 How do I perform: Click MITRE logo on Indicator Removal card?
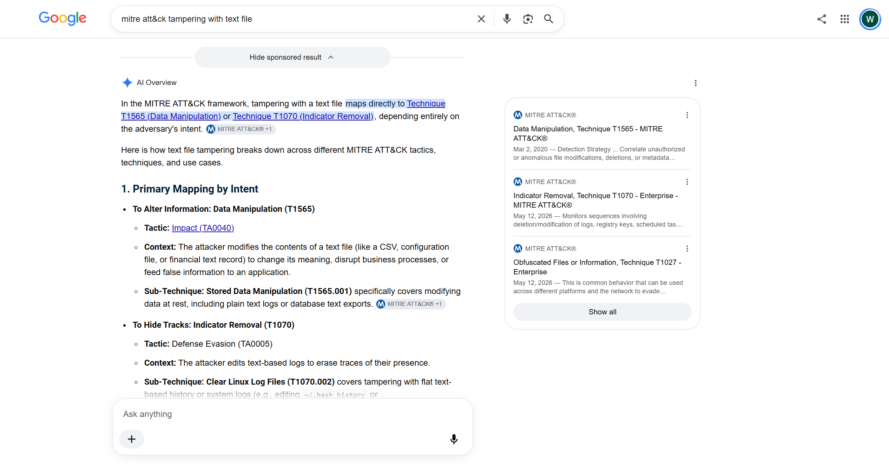click(518, 182)
